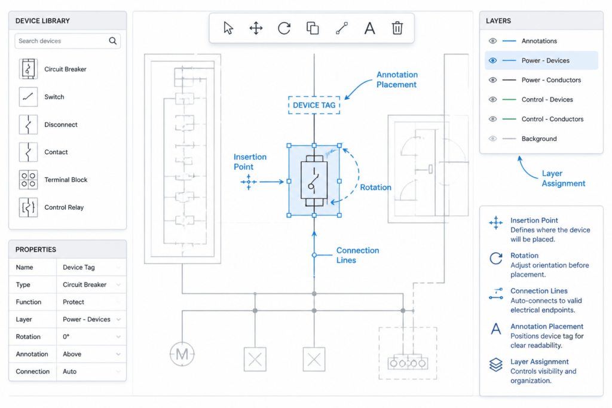This screenshot has width=612, height=408.
Task: Click the top-right selection handle of breaker
Action: 339,146
